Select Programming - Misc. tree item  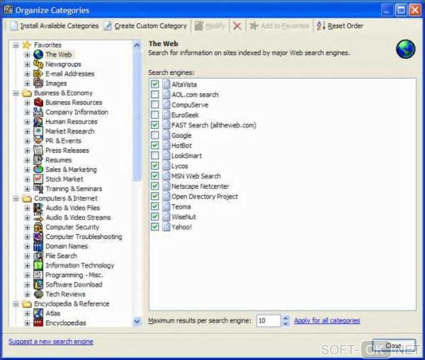pos(74,275)
